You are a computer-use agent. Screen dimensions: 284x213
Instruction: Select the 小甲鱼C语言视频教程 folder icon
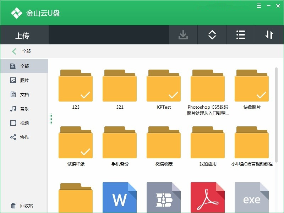point(252,142)
